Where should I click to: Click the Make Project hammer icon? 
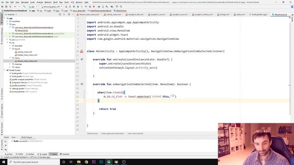[x=24, y=6]
